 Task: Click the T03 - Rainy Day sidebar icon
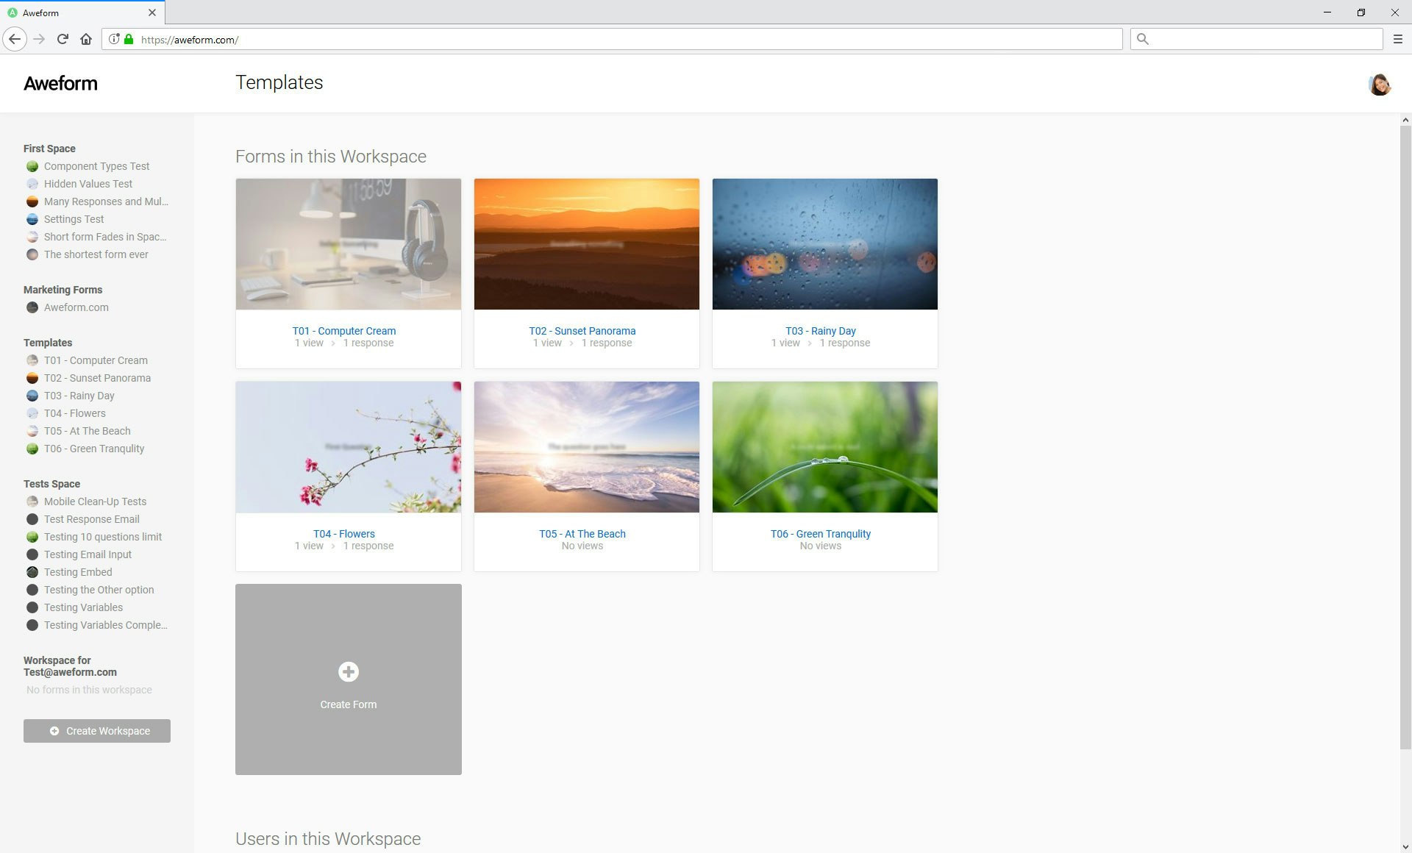click(32, 396)
